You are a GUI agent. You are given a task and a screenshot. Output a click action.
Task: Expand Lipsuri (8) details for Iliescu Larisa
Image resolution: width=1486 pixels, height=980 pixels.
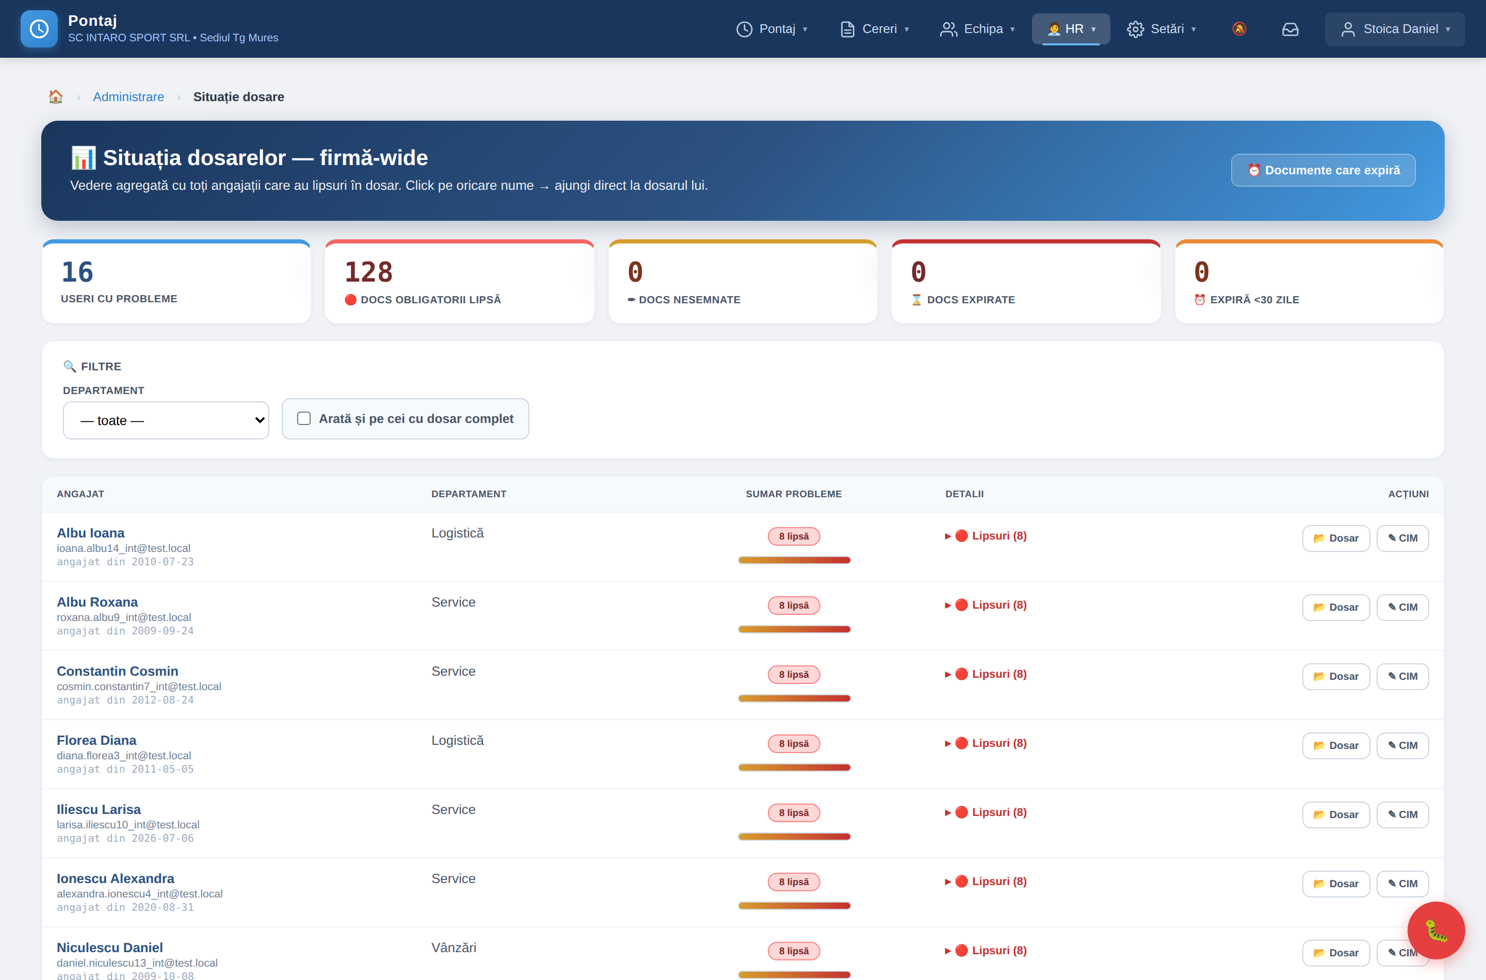pyautogui.click(x=986, y=812)
